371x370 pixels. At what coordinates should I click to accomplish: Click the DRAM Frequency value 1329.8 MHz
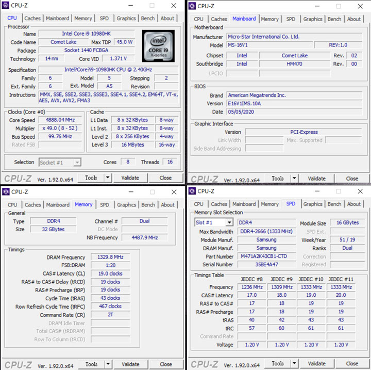tap(110, 257)
